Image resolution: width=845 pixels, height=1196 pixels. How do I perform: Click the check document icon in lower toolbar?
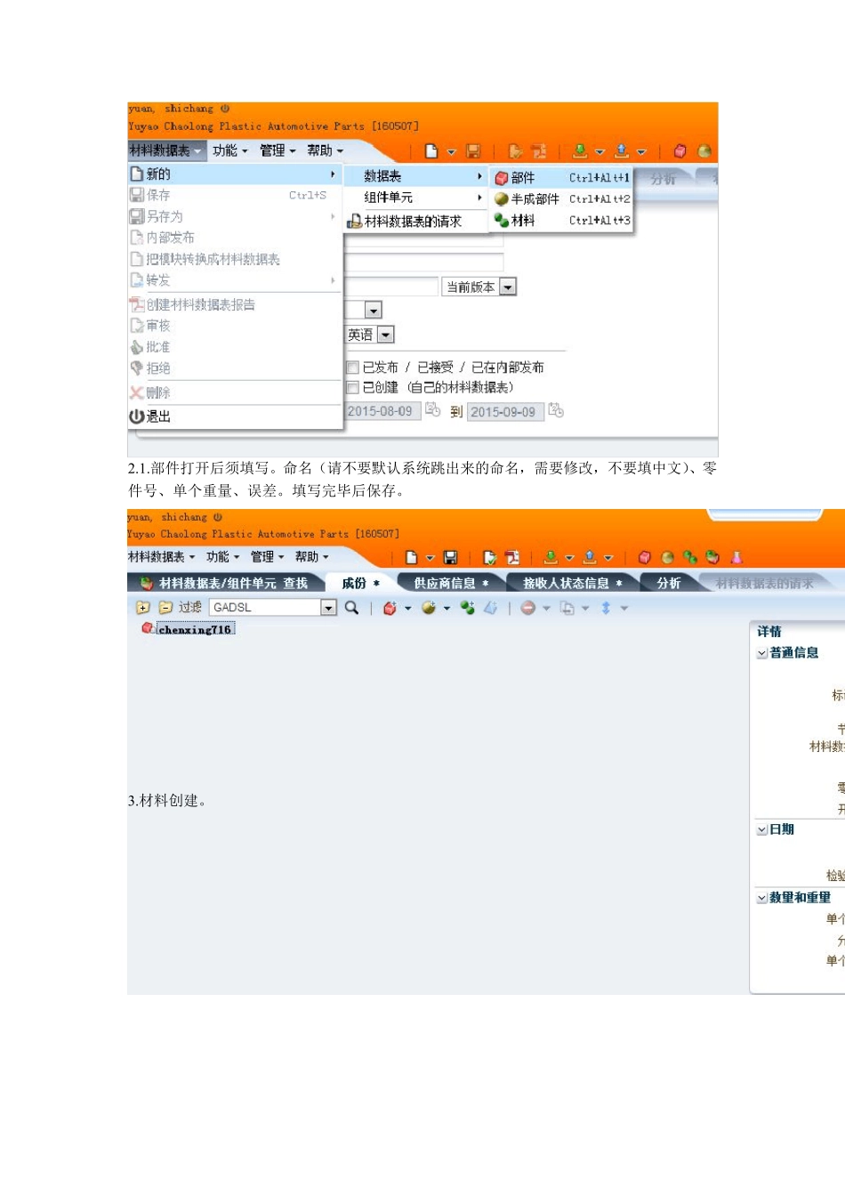click(x=490, y=558)
